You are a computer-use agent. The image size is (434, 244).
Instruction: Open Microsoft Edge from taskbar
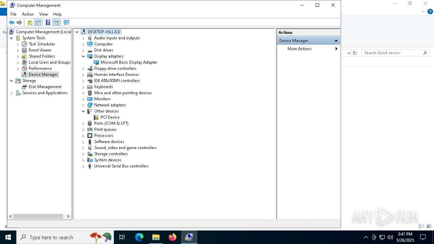pos(139,237)
